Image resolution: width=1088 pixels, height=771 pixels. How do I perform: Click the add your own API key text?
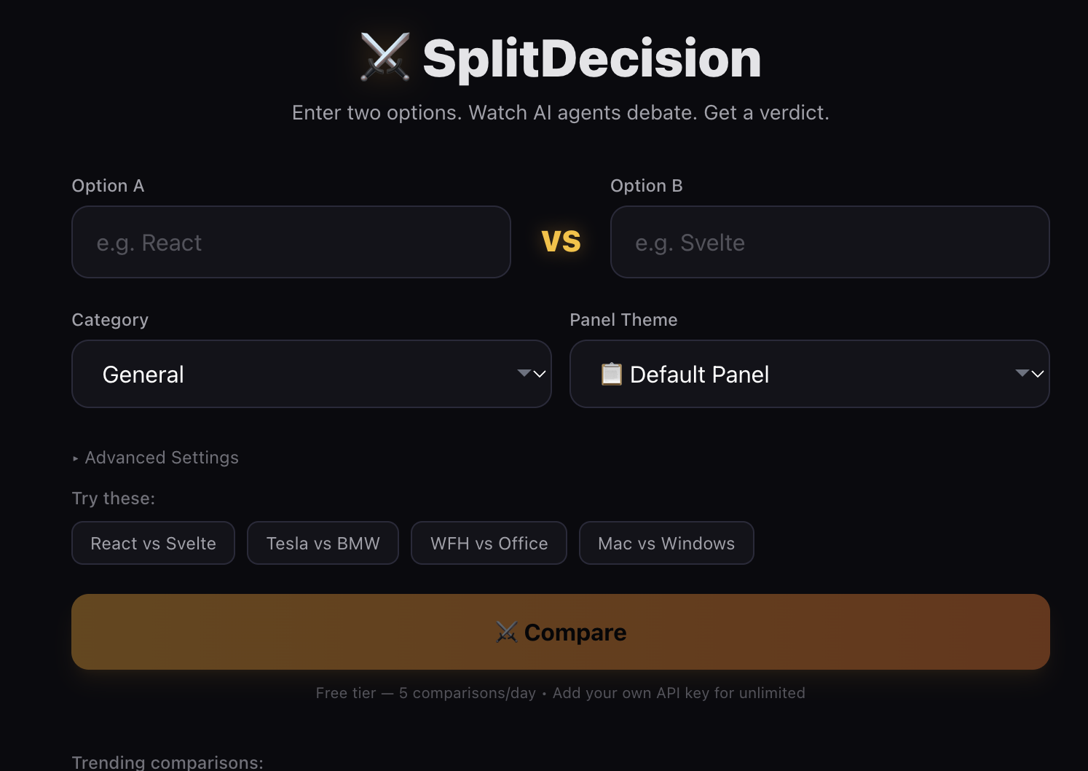click(x=679, y=693)
